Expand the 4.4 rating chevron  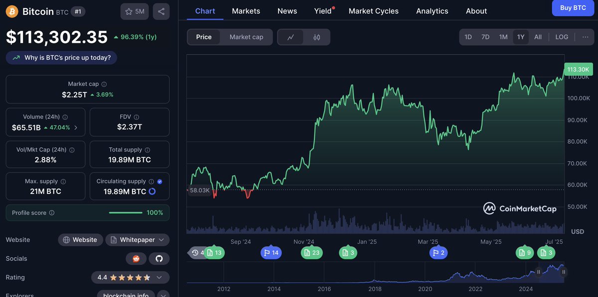[159, 278]
